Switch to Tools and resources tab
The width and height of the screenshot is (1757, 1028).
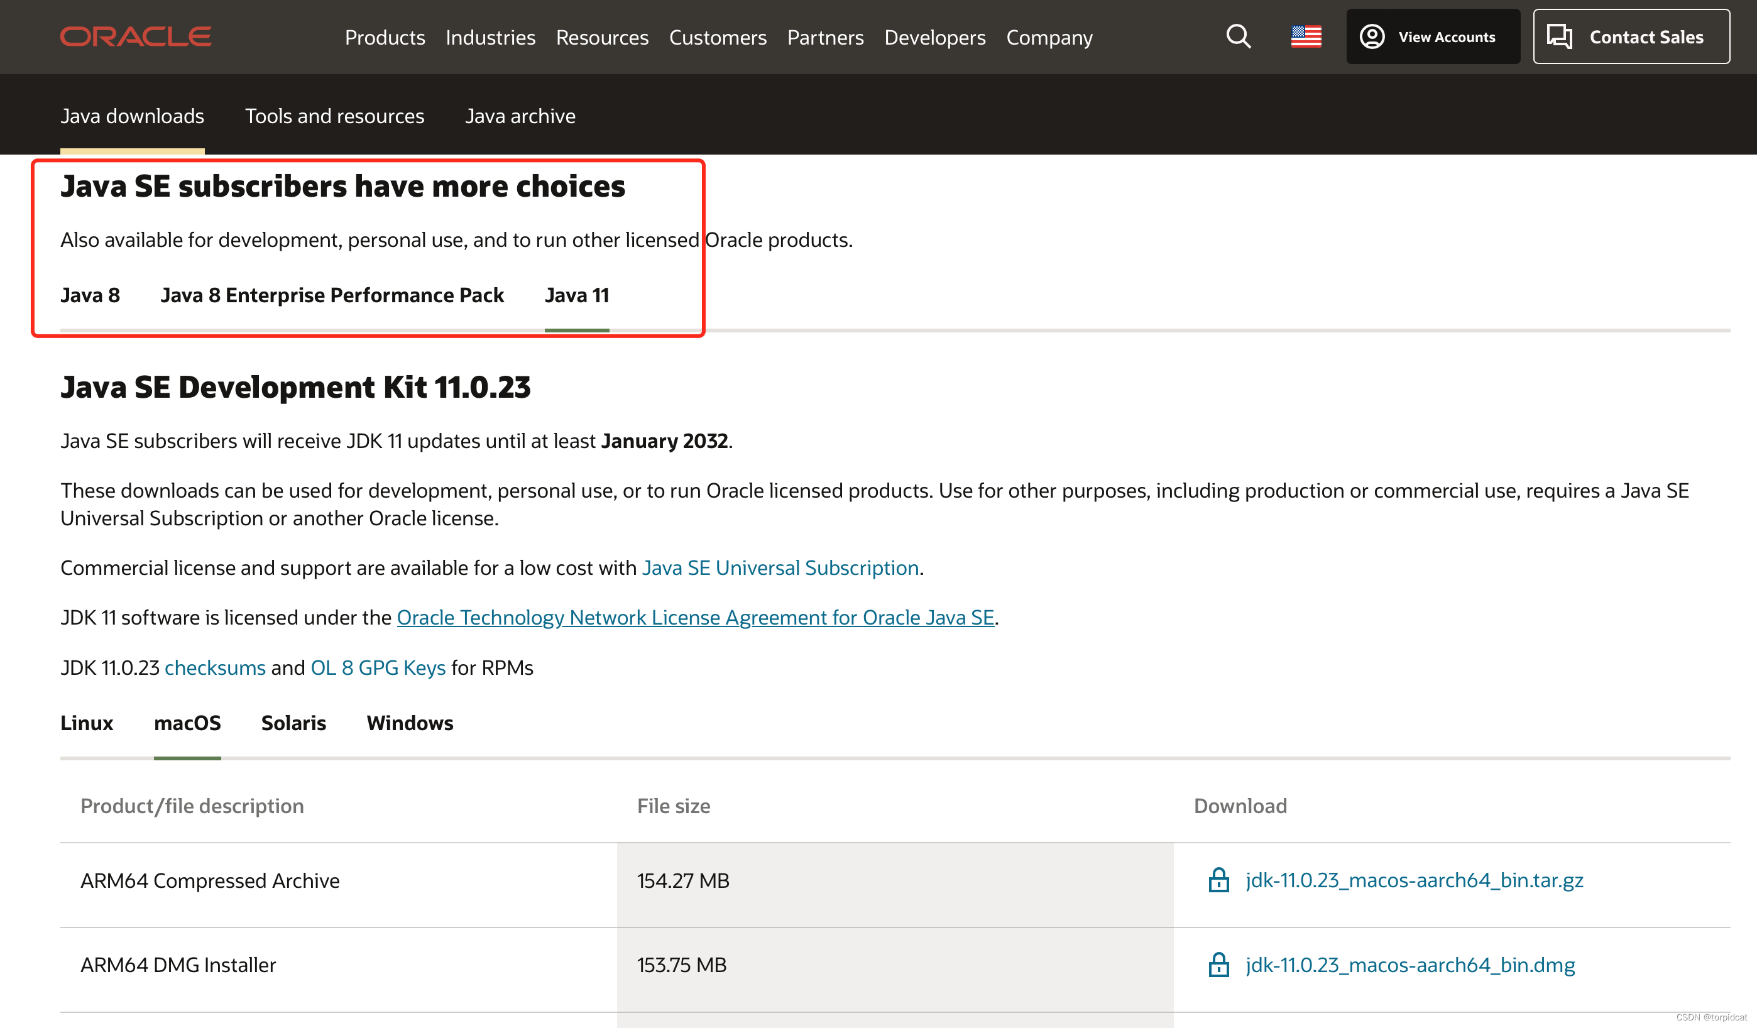[x=335, y=116]
